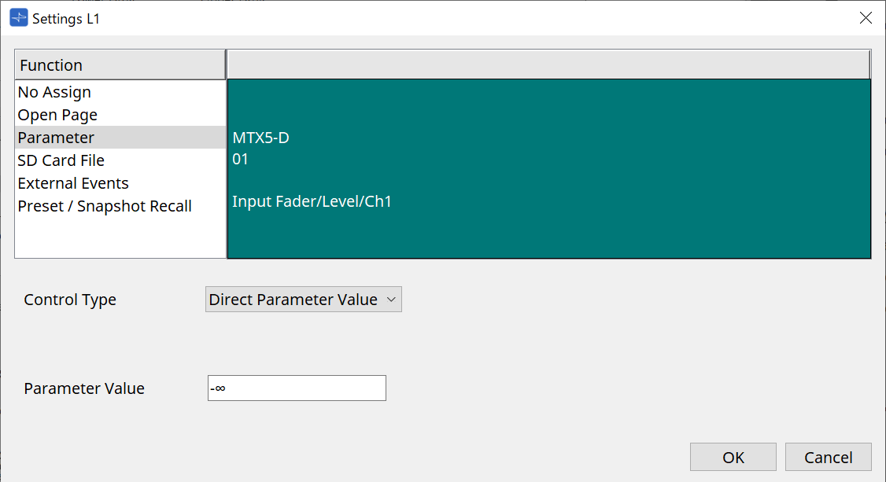Select the "-∞" value text

215,388
